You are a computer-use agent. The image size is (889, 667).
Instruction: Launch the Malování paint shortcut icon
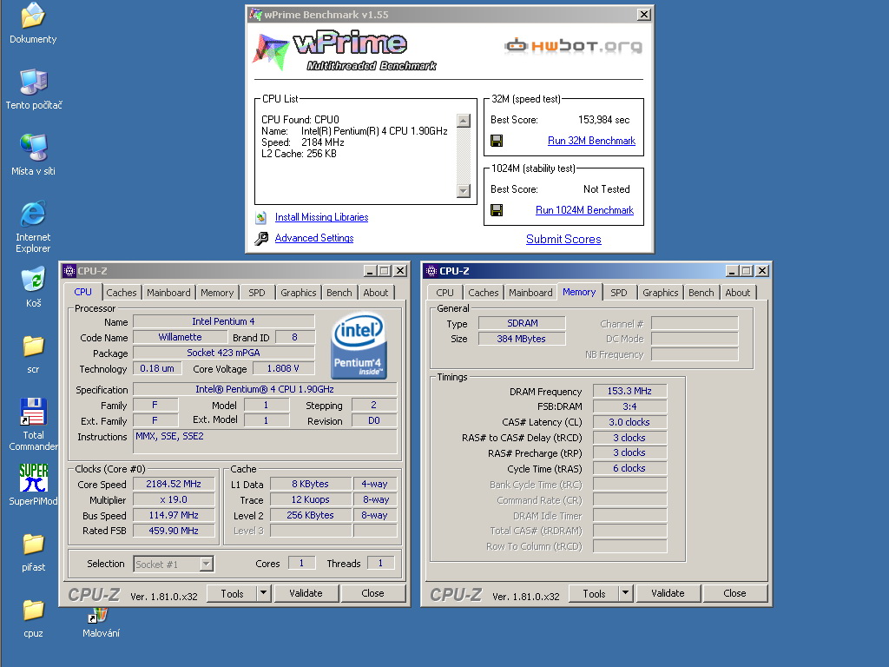point(98,616)
